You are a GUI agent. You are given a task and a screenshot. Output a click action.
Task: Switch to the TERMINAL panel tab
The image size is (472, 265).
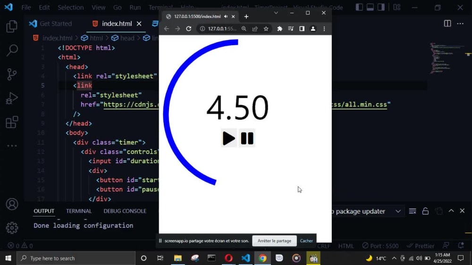(79, 211)
